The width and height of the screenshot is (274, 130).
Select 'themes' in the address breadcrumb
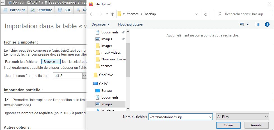[133, 14]
